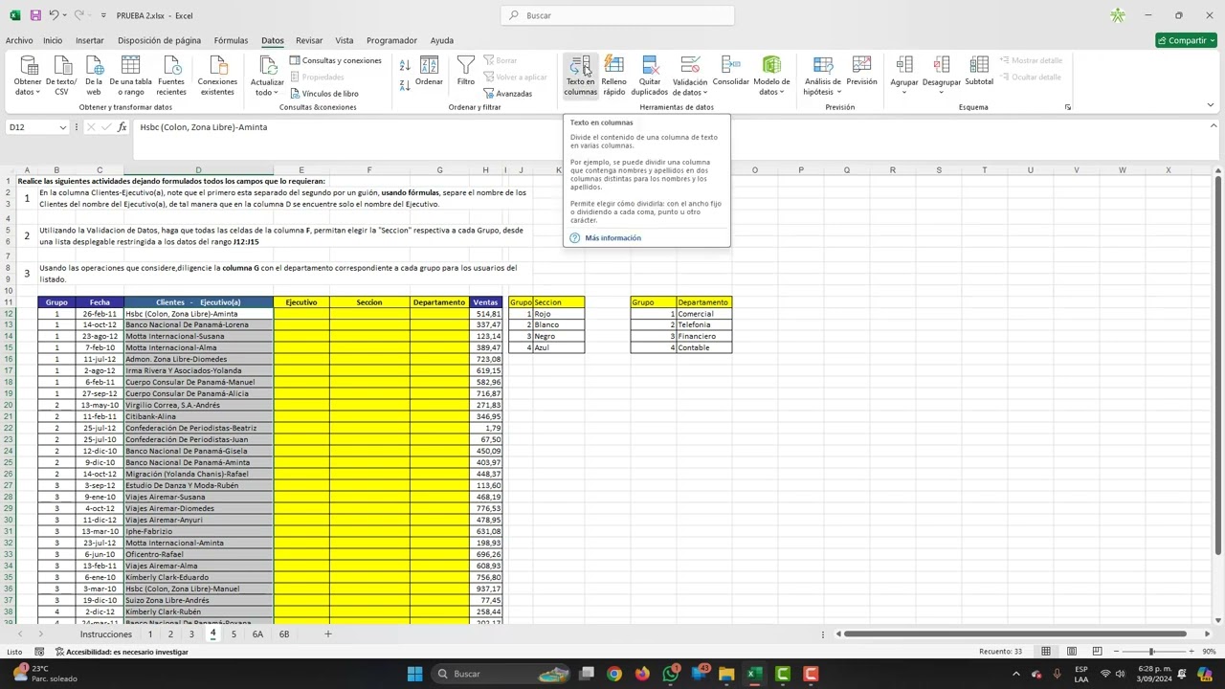Switch to Programador tab
1225x689 pixels.
[x=391, y=40]
